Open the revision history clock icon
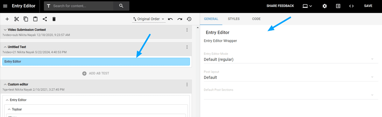382x117 pixels. coord(189,19)
